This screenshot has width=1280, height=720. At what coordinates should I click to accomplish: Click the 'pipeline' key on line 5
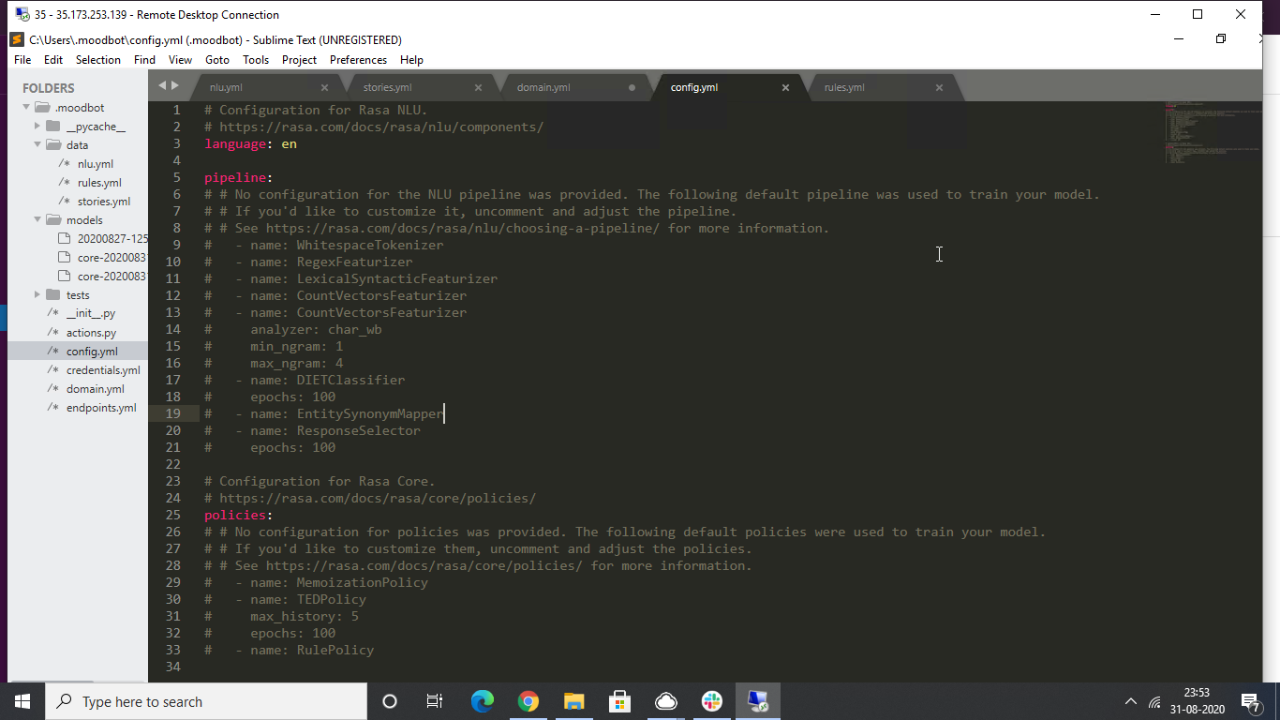pos(235,177)
